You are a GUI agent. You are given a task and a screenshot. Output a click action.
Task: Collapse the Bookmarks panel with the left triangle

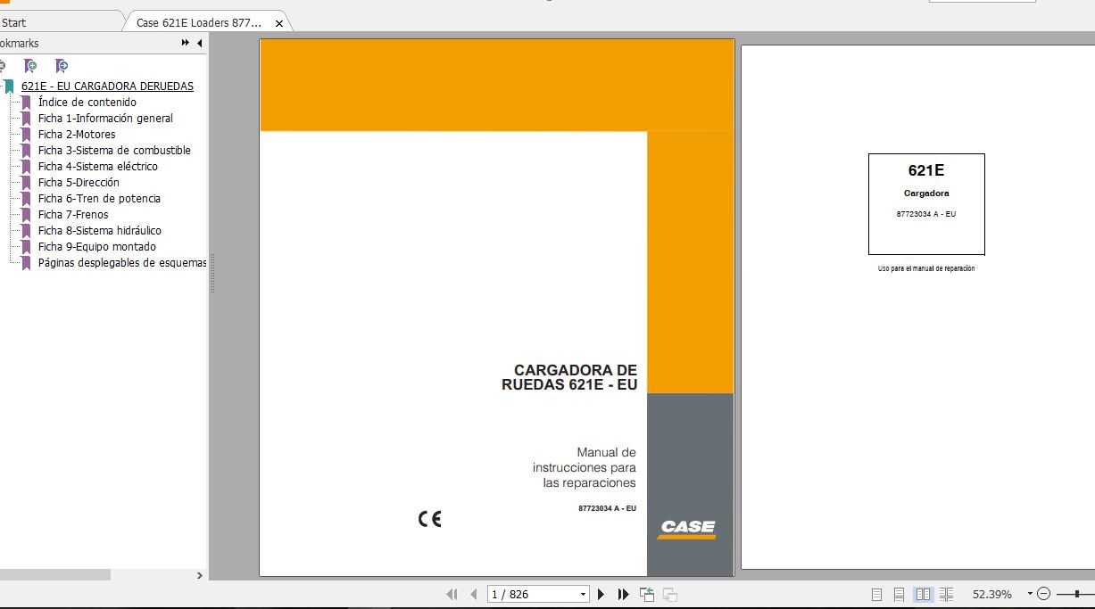[200, 43]
